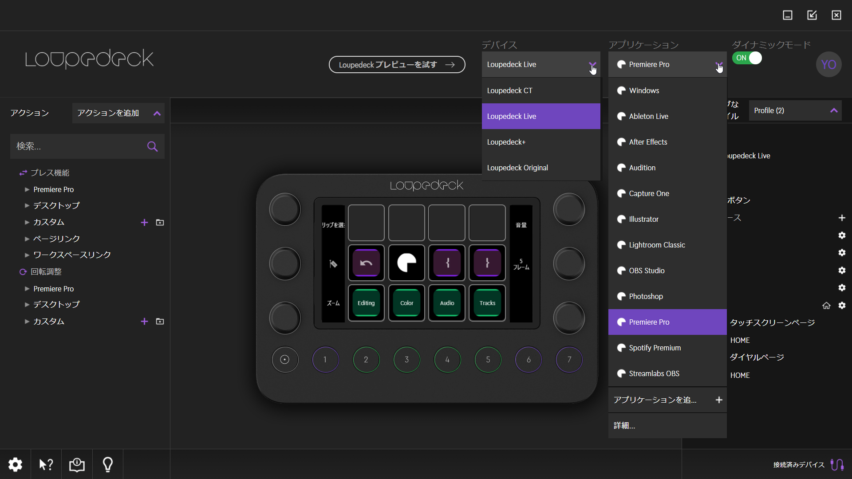The height and width of the screenshot is (479, 852).
Task: Click the connected devices icon
Action: pyautogui.click(x=837, y=464)
